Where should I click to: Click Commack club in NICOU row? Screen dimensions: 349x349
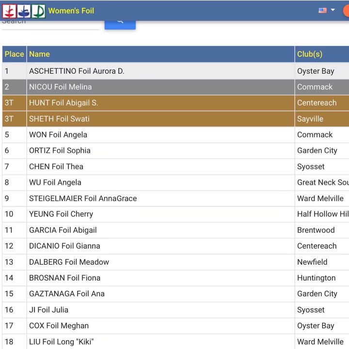pos(315,87)
